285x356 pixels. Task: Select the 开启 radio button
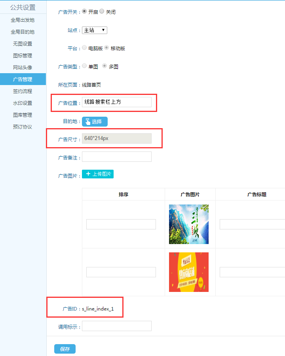pos(84,11)
